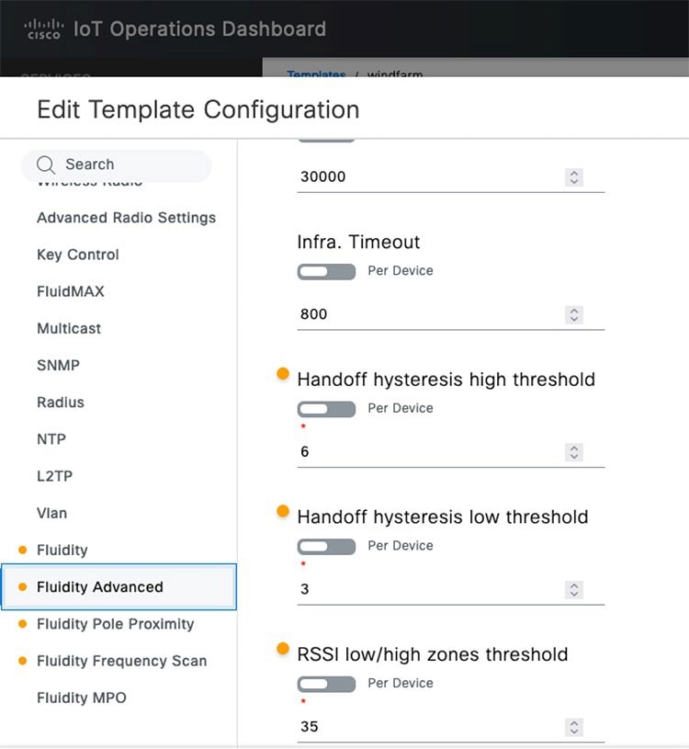This screenshot has width=689, height=749.
Task: Click inside the Search input field
Action: tap(119, 165)
